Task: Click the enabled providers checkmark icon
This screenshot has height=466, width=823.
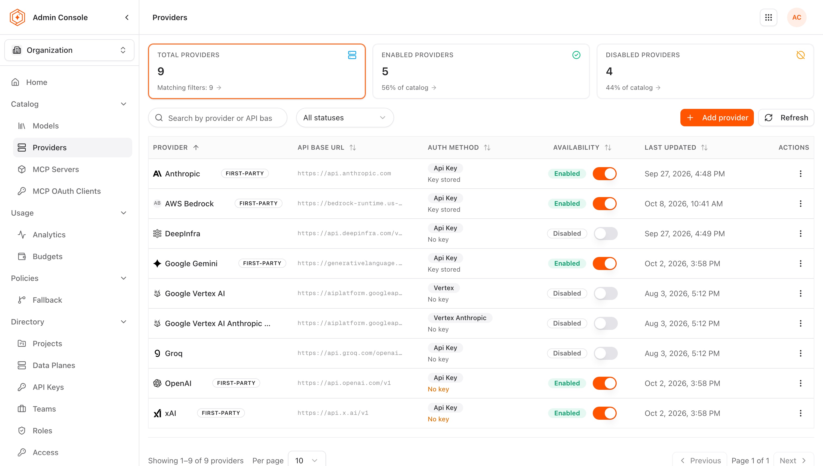Action: [576, 55]
